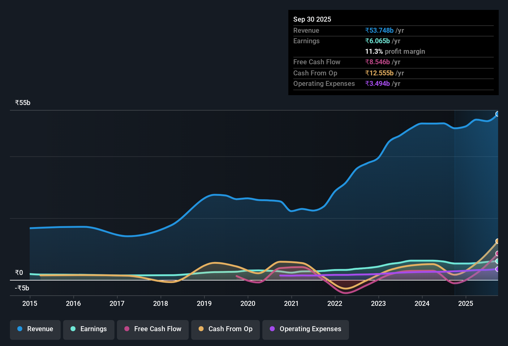Hide the Earnings line via legend
Screen dimensions: 508x346
88,329
